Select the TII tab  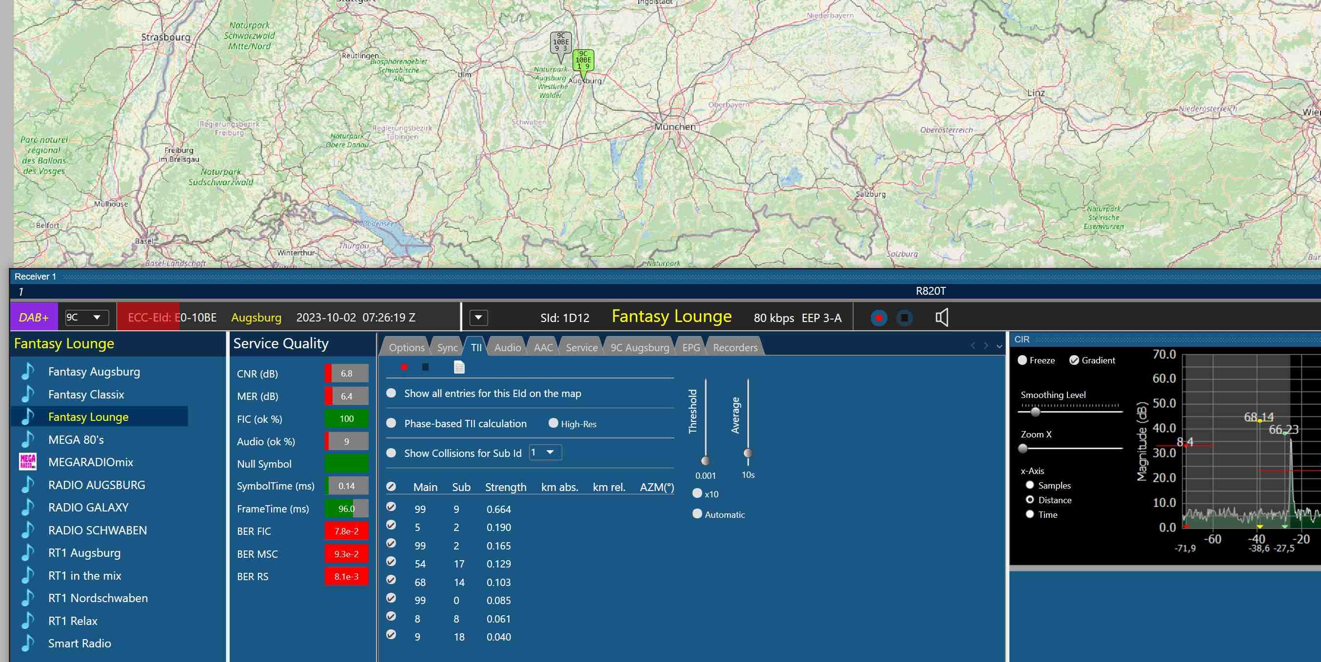pyautogui.click(x=476, y=347)
